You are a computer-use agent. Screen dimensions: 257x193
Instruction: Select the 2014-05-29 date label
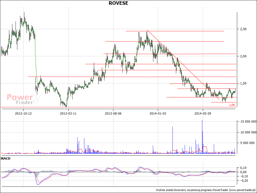203,113
